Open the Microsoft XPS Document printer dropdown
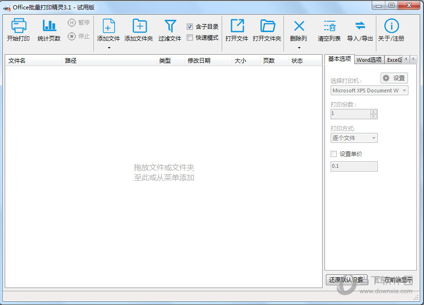The height and width of the screenshot is (305, 424). point(369,91)
